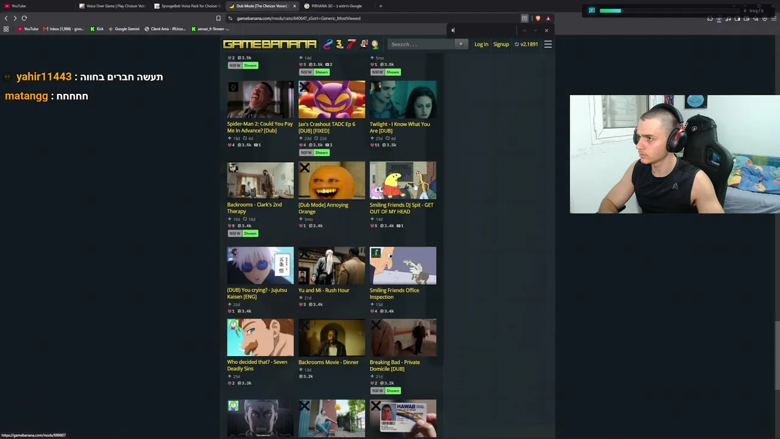Screen dimensions: 780x439
Task: Click the X badge on Annoying Orange thumbnail
Action: coord(304,168)
